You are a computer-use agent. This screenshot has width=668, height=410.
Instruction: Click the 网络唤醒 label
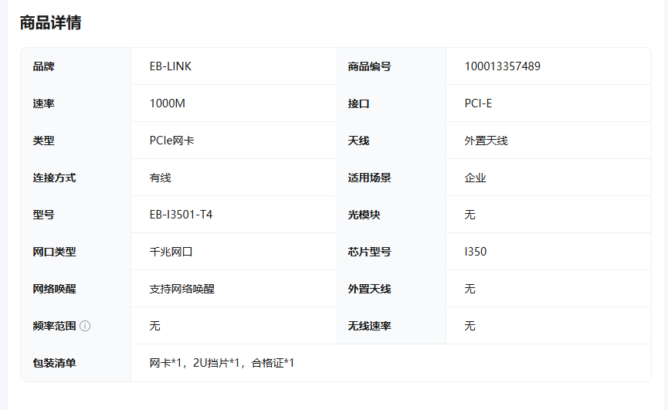54,289
